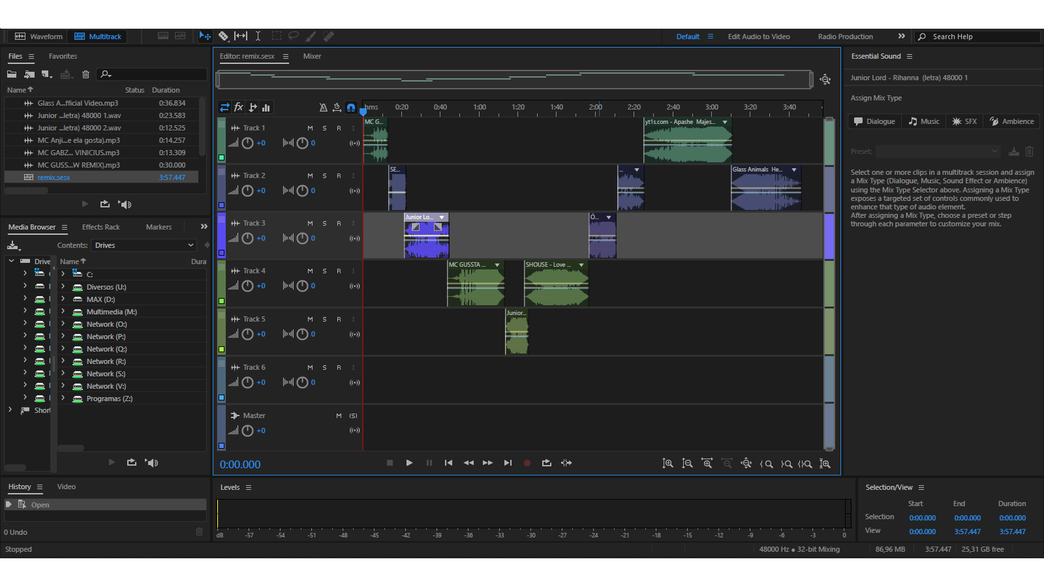The width and height of the screenshot is (1044, 587).
Task: Expand the Multimedia (M:) drive
Action: pos(63,312)
